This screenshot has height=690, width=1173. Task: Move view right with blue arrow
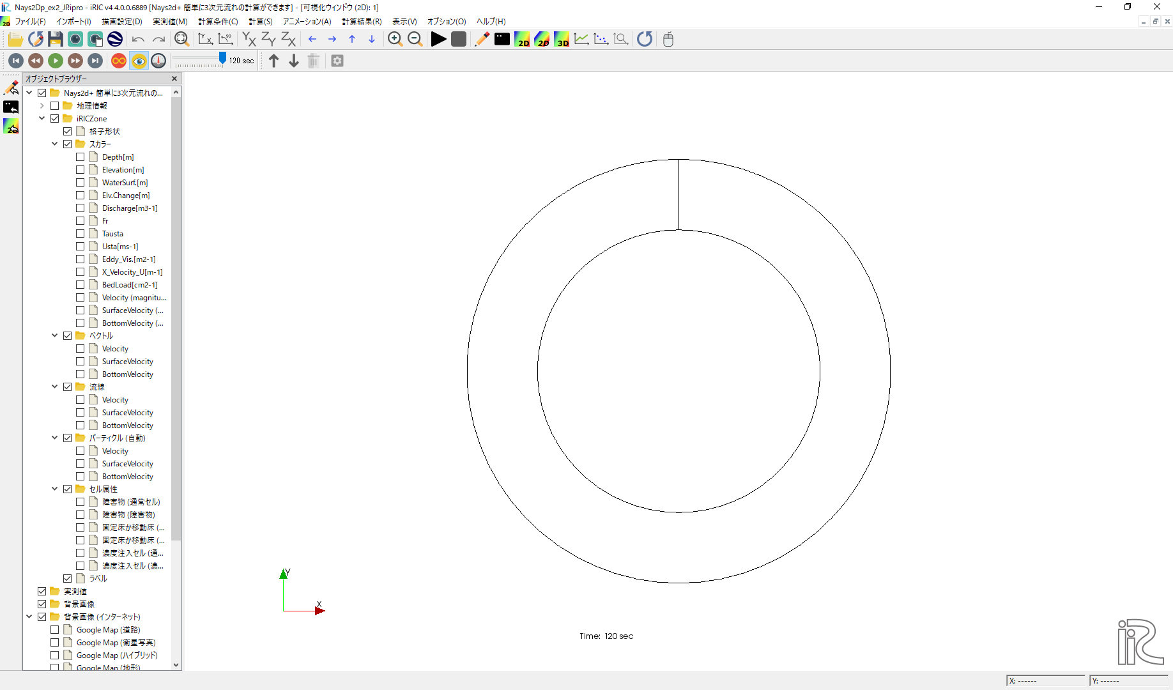[332, 40]
